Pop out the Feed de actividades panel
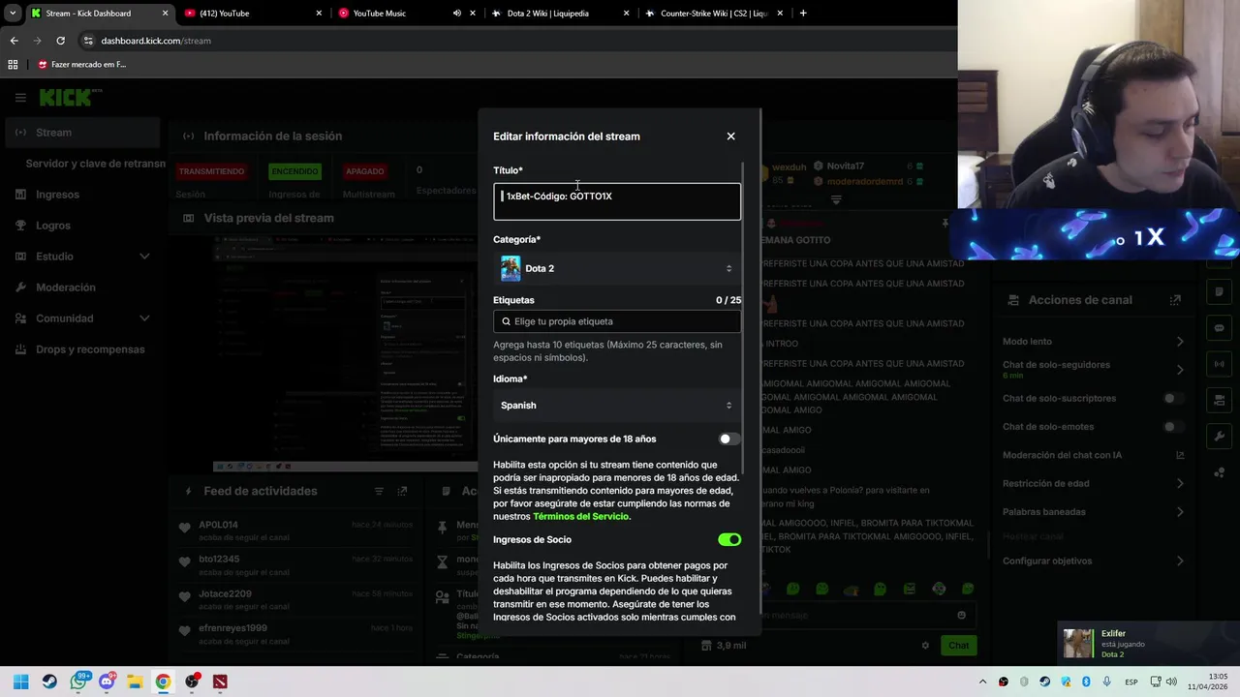This screenshot has width=1240, height=697. [x=403, y=492]
